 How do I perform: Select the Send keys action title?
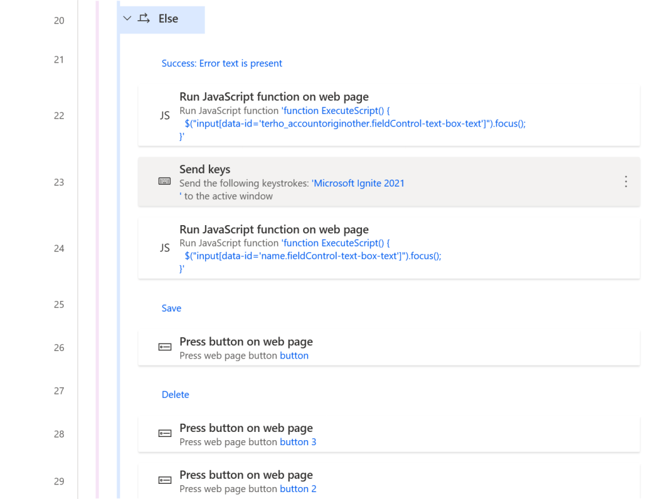[x=205, y=169]
